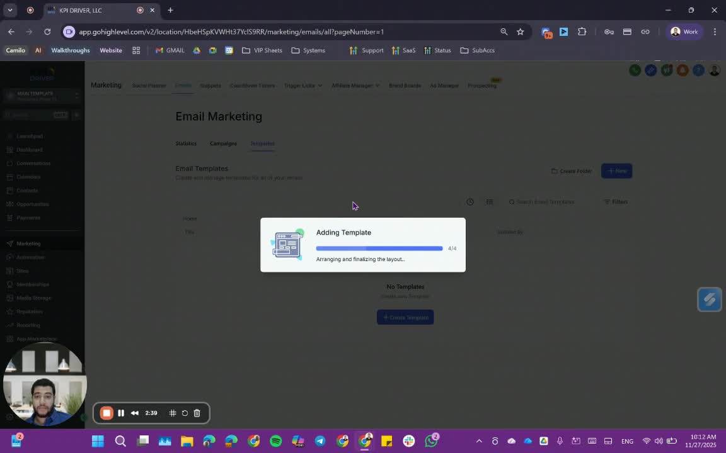Open Launchpad in the left sidebar
This screenshot has width=726, height=453.
click(x=30, y=137)
